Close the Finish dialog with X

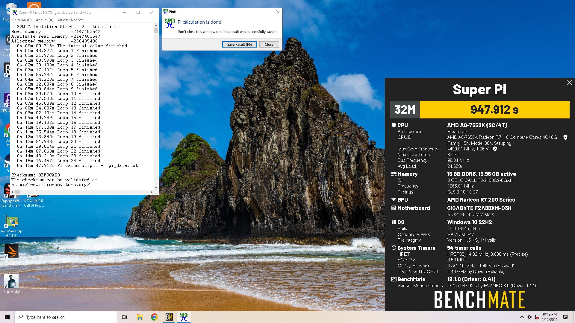278,12
